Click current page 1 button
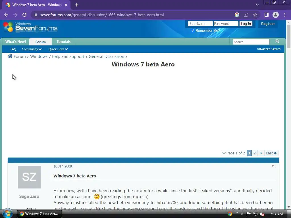 point(249,153)
